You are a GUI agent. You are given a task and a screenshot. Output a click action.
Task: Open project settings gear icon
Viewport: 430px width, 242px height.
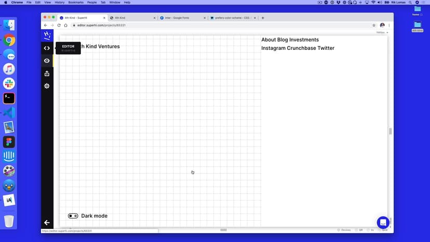47,86
